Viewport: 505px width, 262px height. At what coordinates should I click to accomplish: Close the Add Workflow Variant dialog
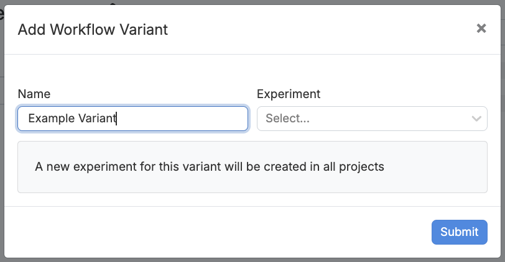(481, 29)
